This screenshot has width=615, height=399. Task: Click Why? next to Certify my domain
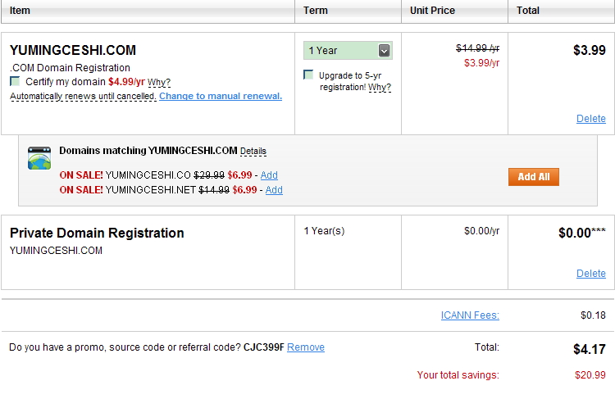pos(159,82)
